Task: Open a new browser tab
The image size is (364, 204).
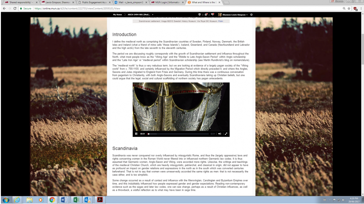Action: [x=226, y=2]
